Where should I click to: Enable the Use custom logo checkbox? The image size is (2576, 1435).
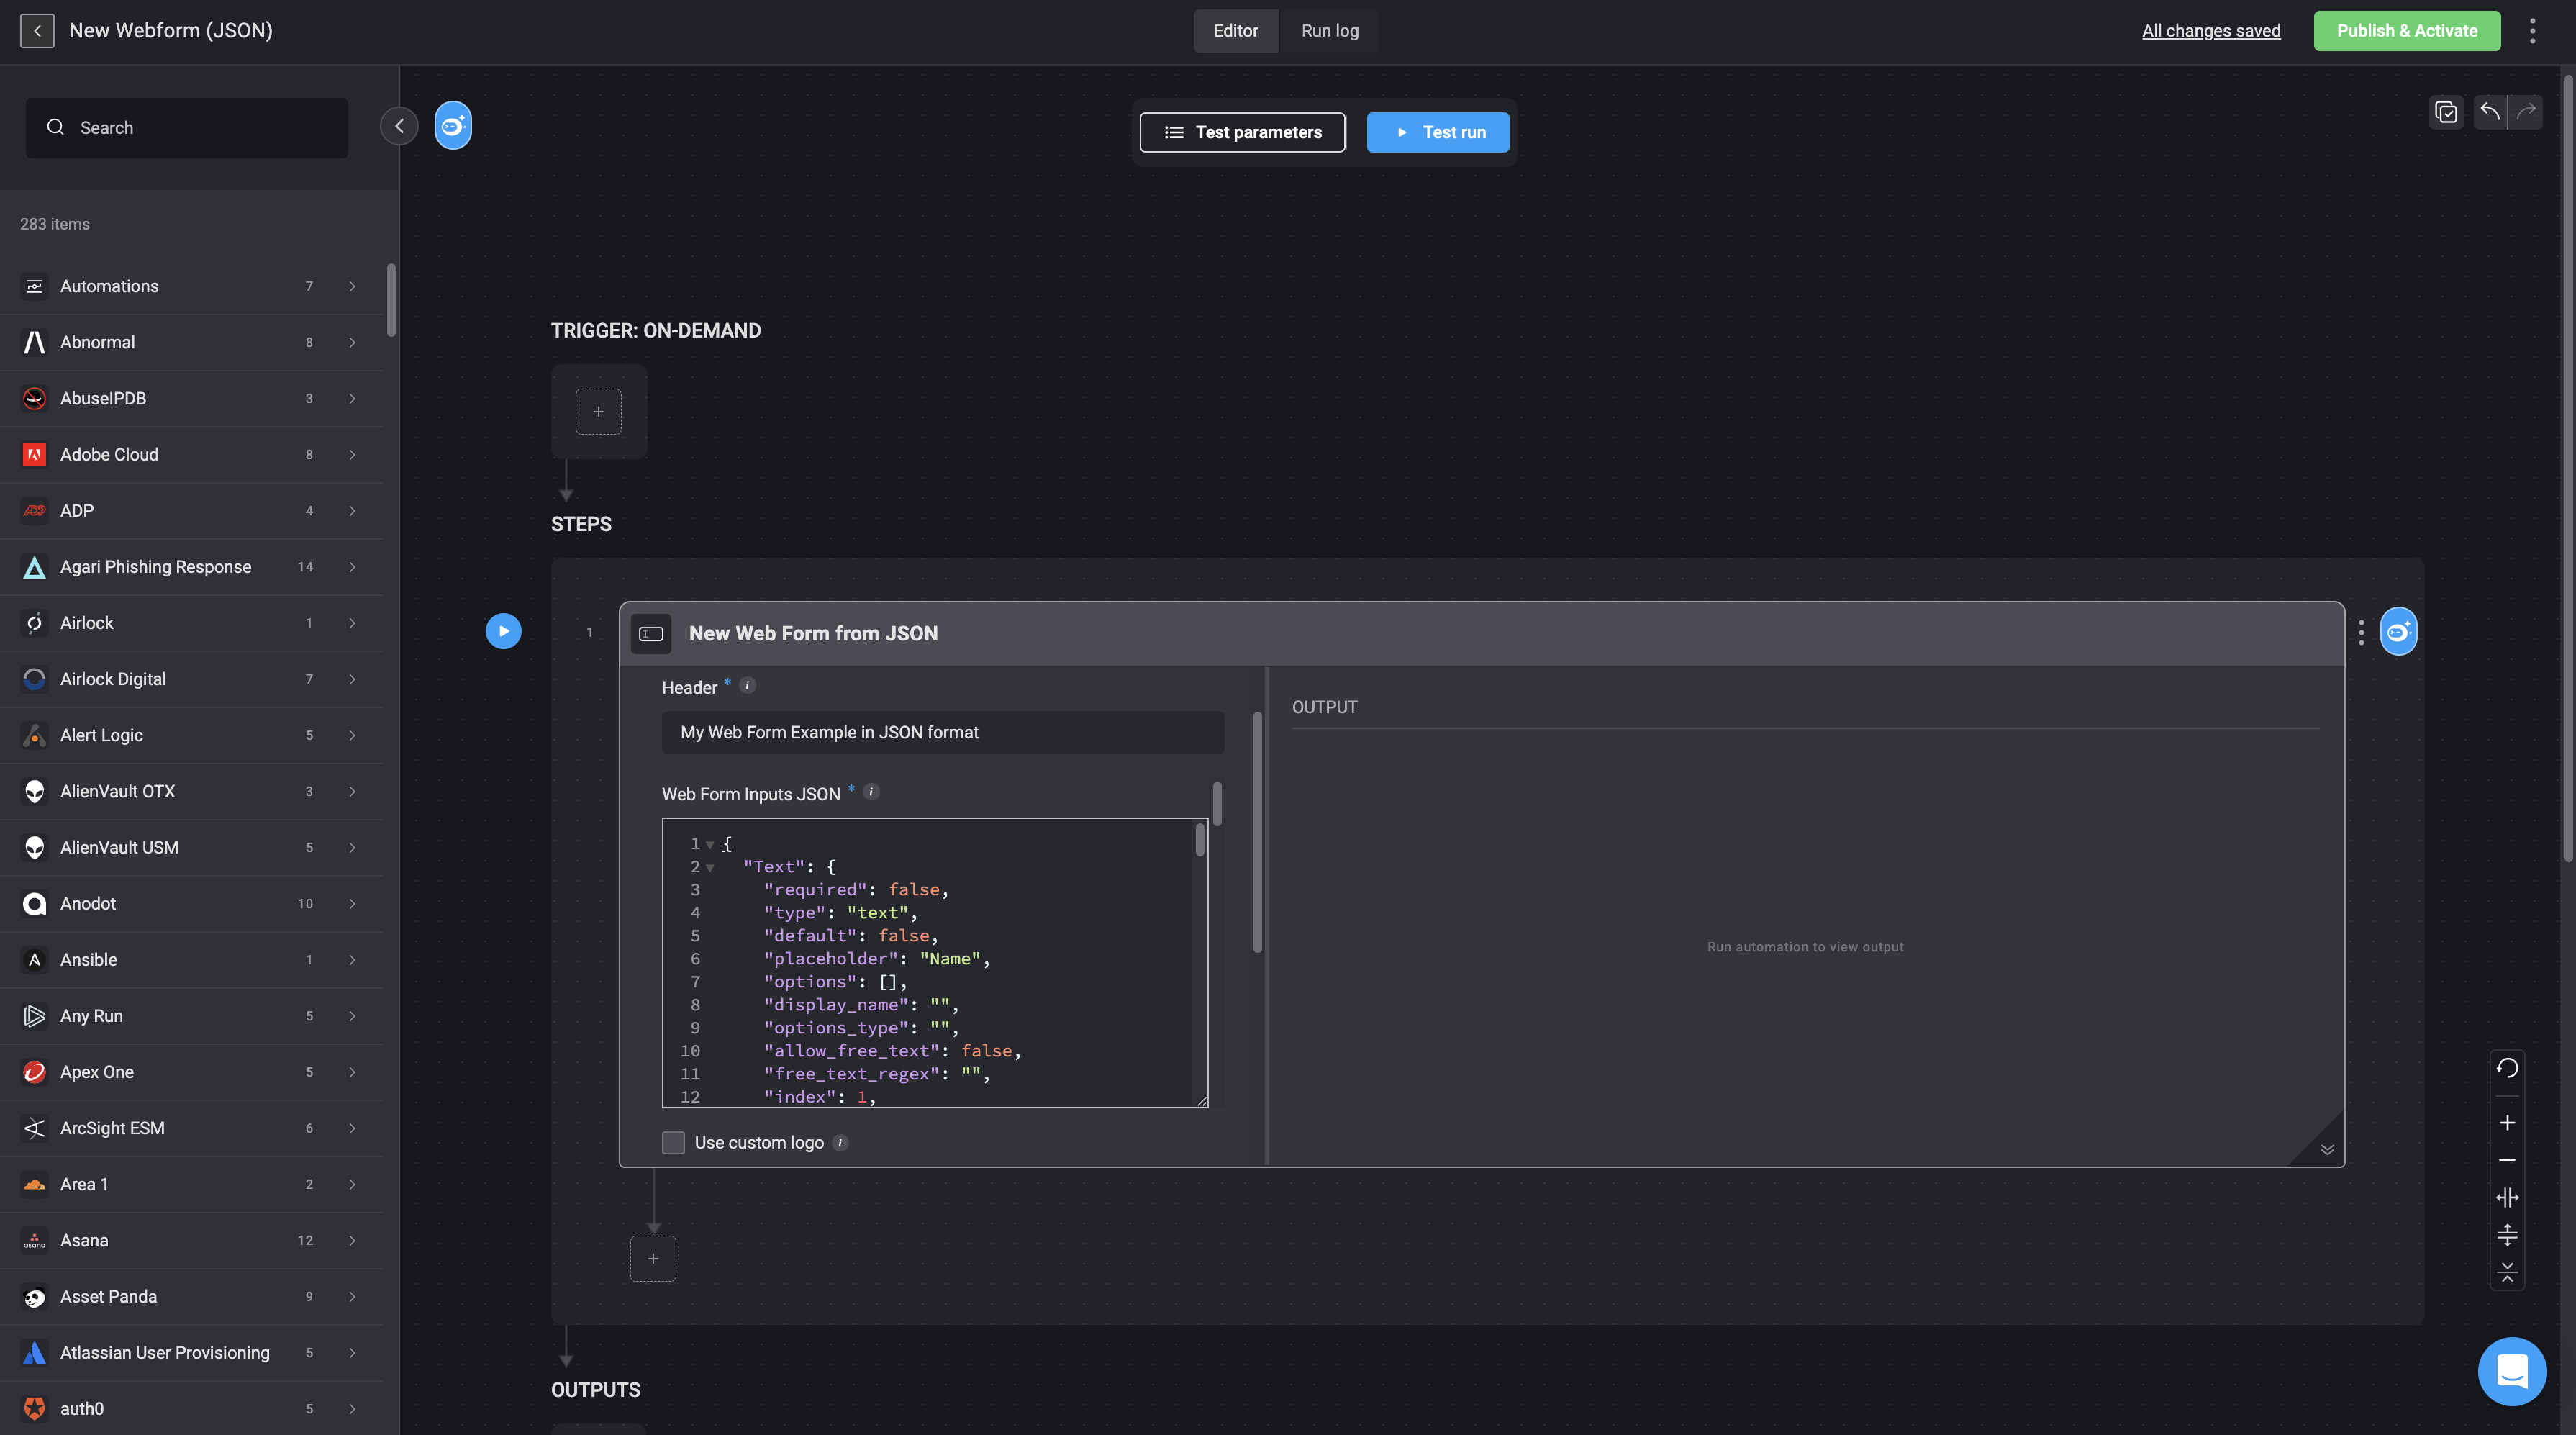point(673,1143)
